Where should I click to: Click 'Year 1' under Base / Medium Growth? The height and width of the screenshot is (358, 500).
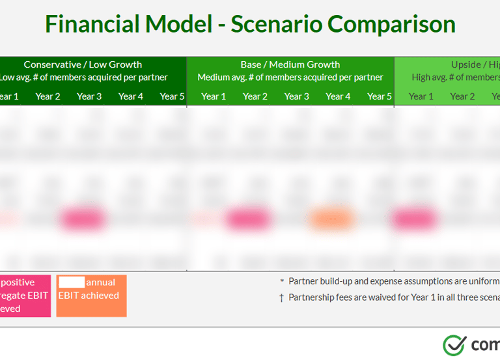[x=214, y=96]
